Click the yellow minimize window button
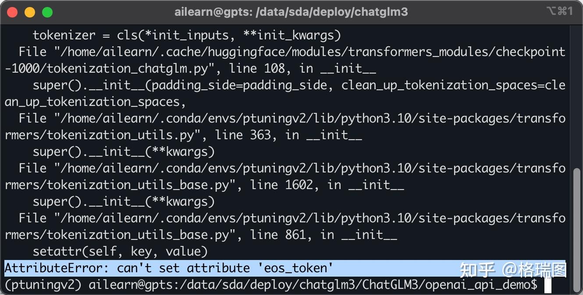This screenshot has height=295, width=583. (x=30, y=12)
